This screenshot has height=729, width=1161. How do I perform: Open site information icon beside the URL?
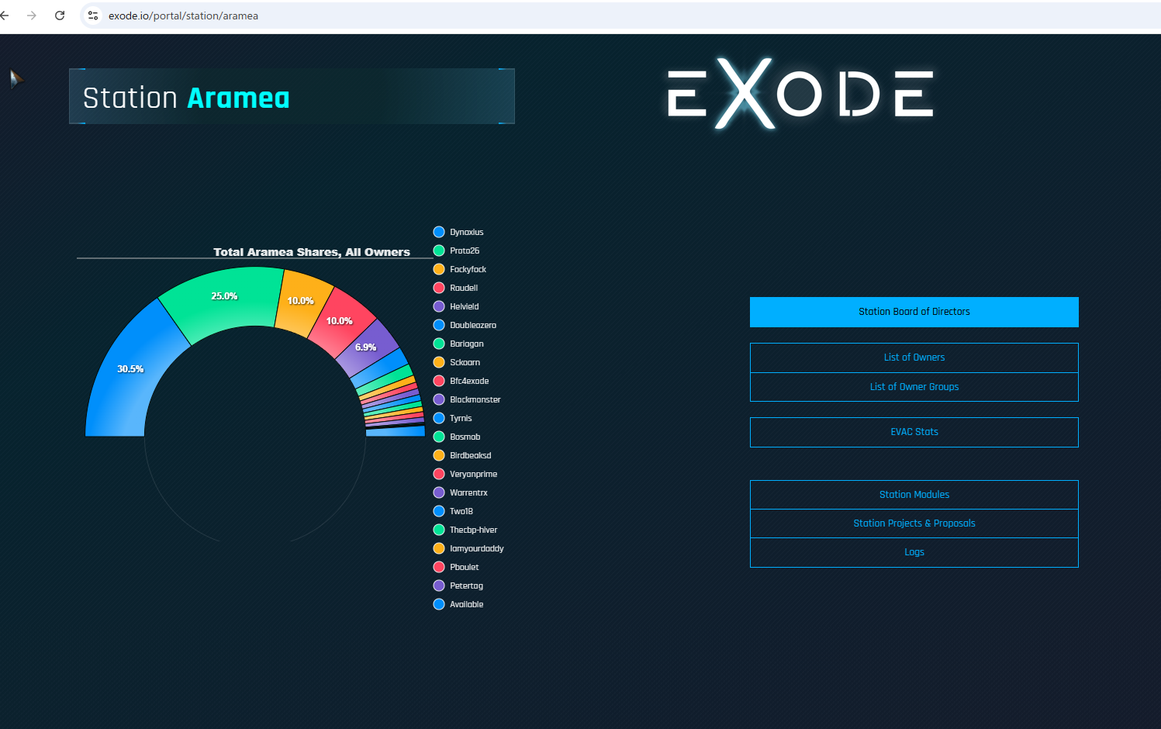[93, 16]
